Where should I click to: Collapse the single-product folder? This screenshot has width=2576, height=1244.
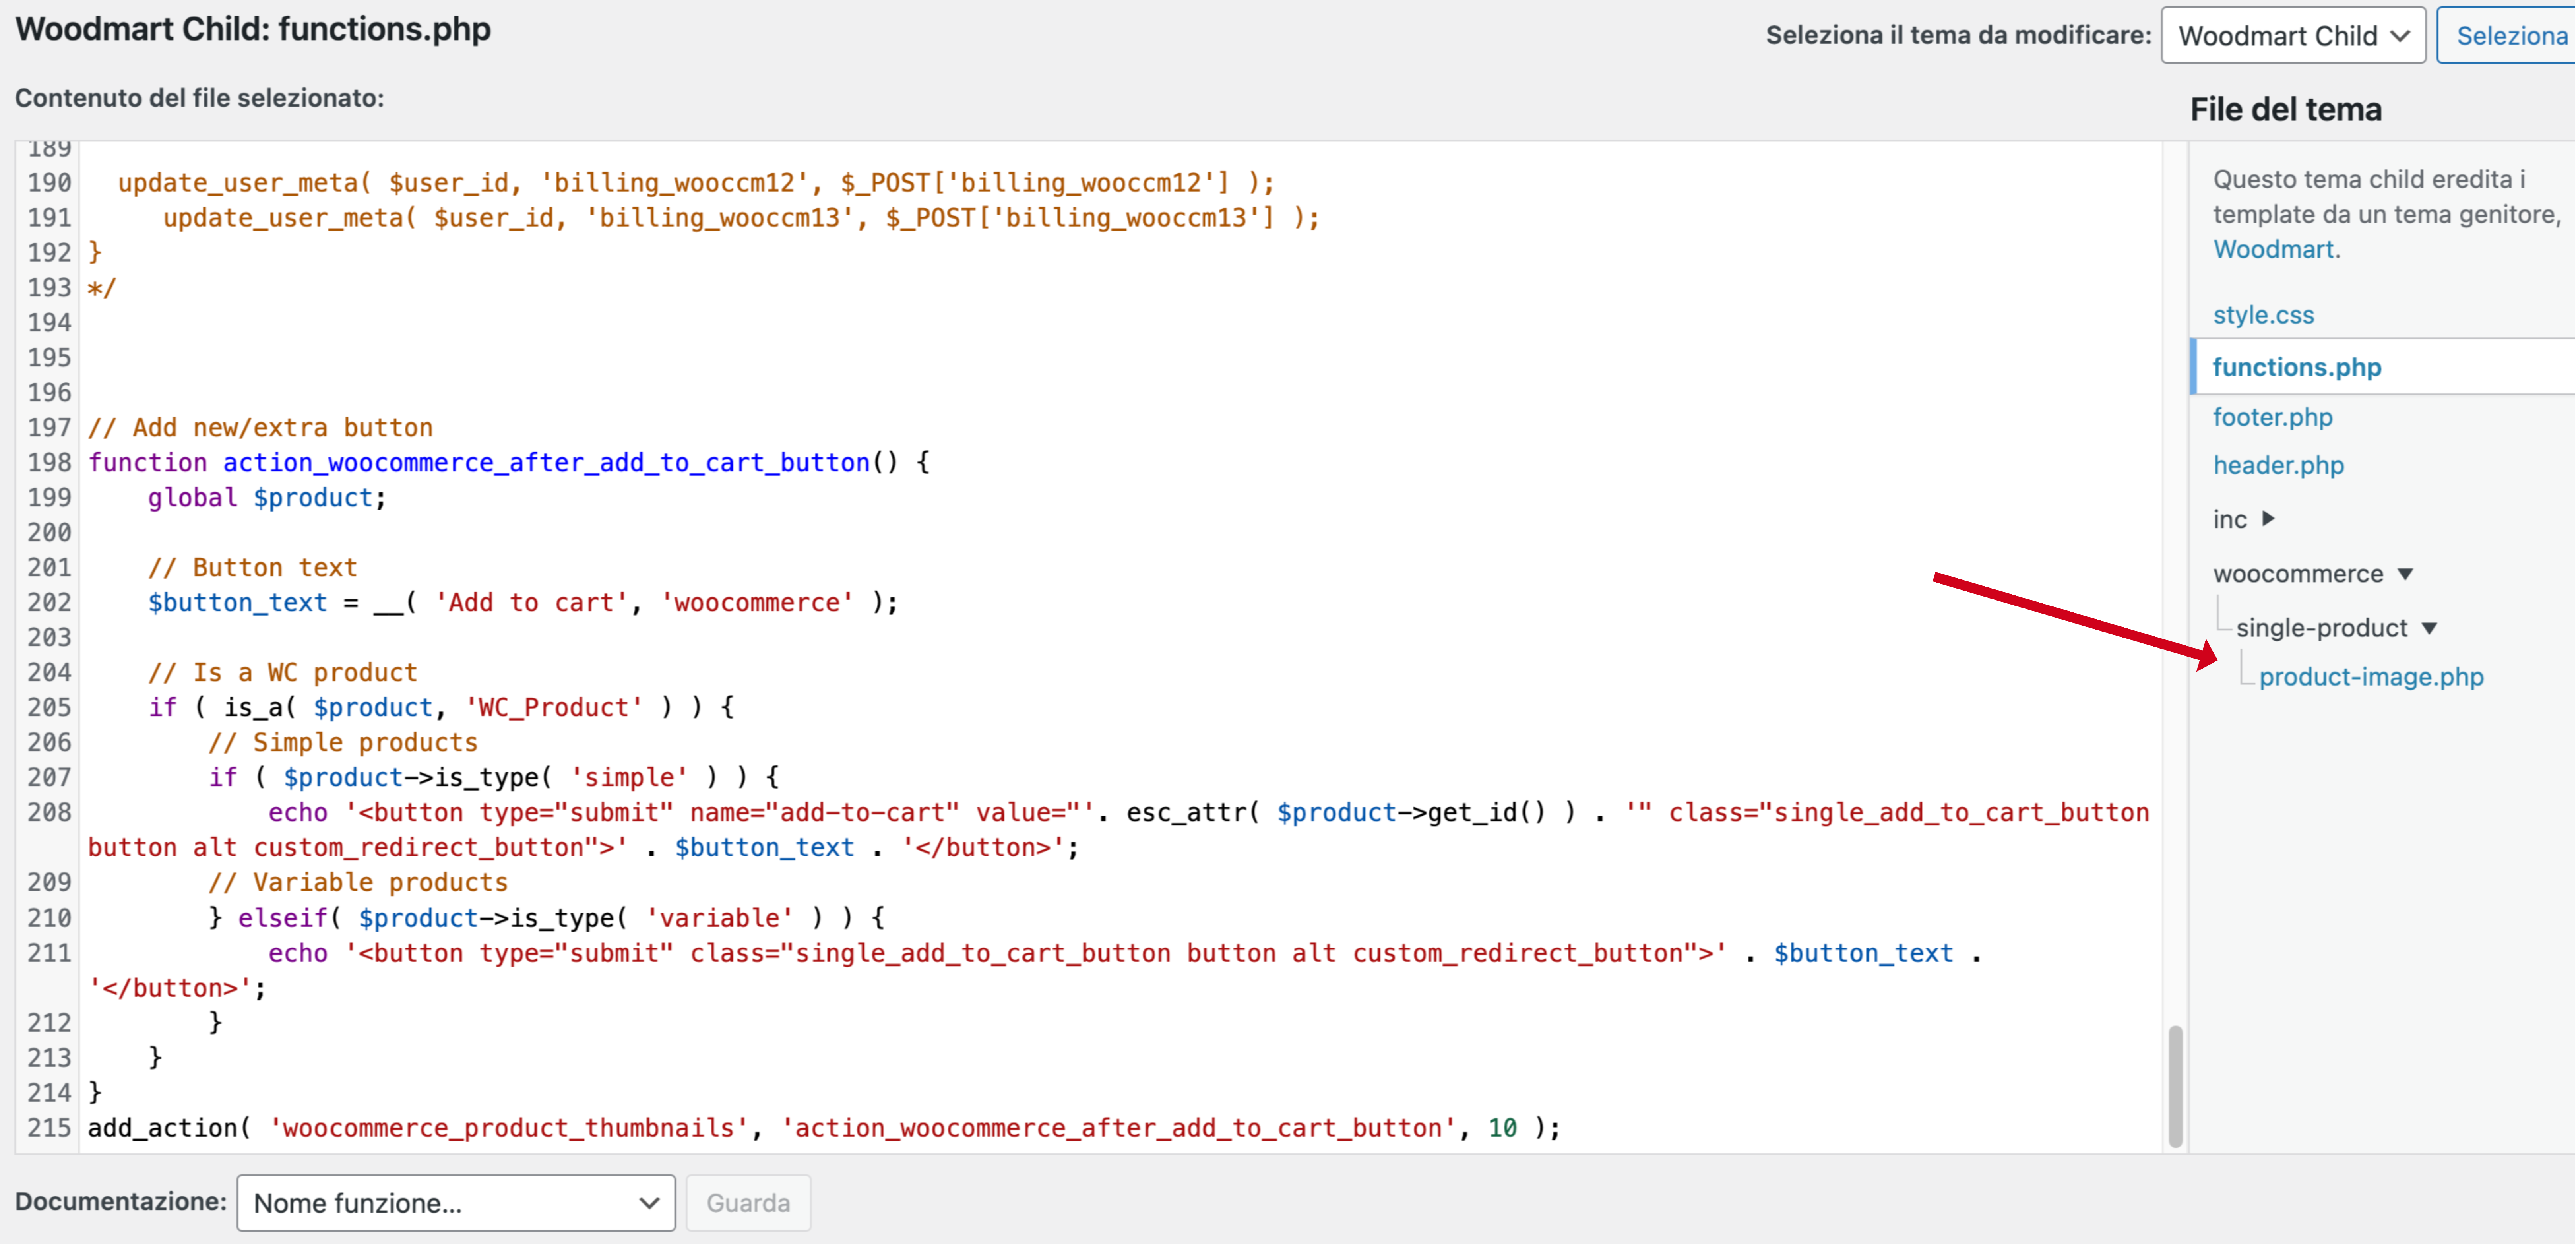click(x=2429, y=628)
